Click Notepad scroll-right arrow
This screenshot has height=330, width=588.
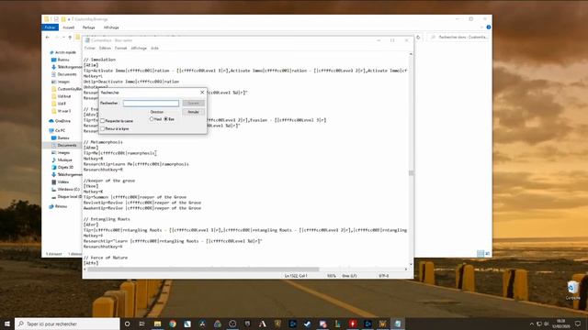pos(406,269)
